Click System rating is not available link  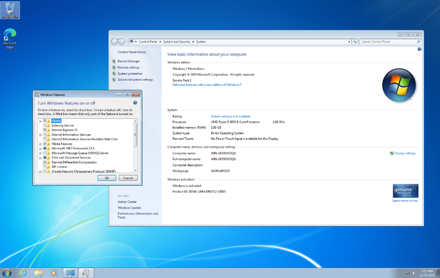pyautogui.click(x=230, y=116)
